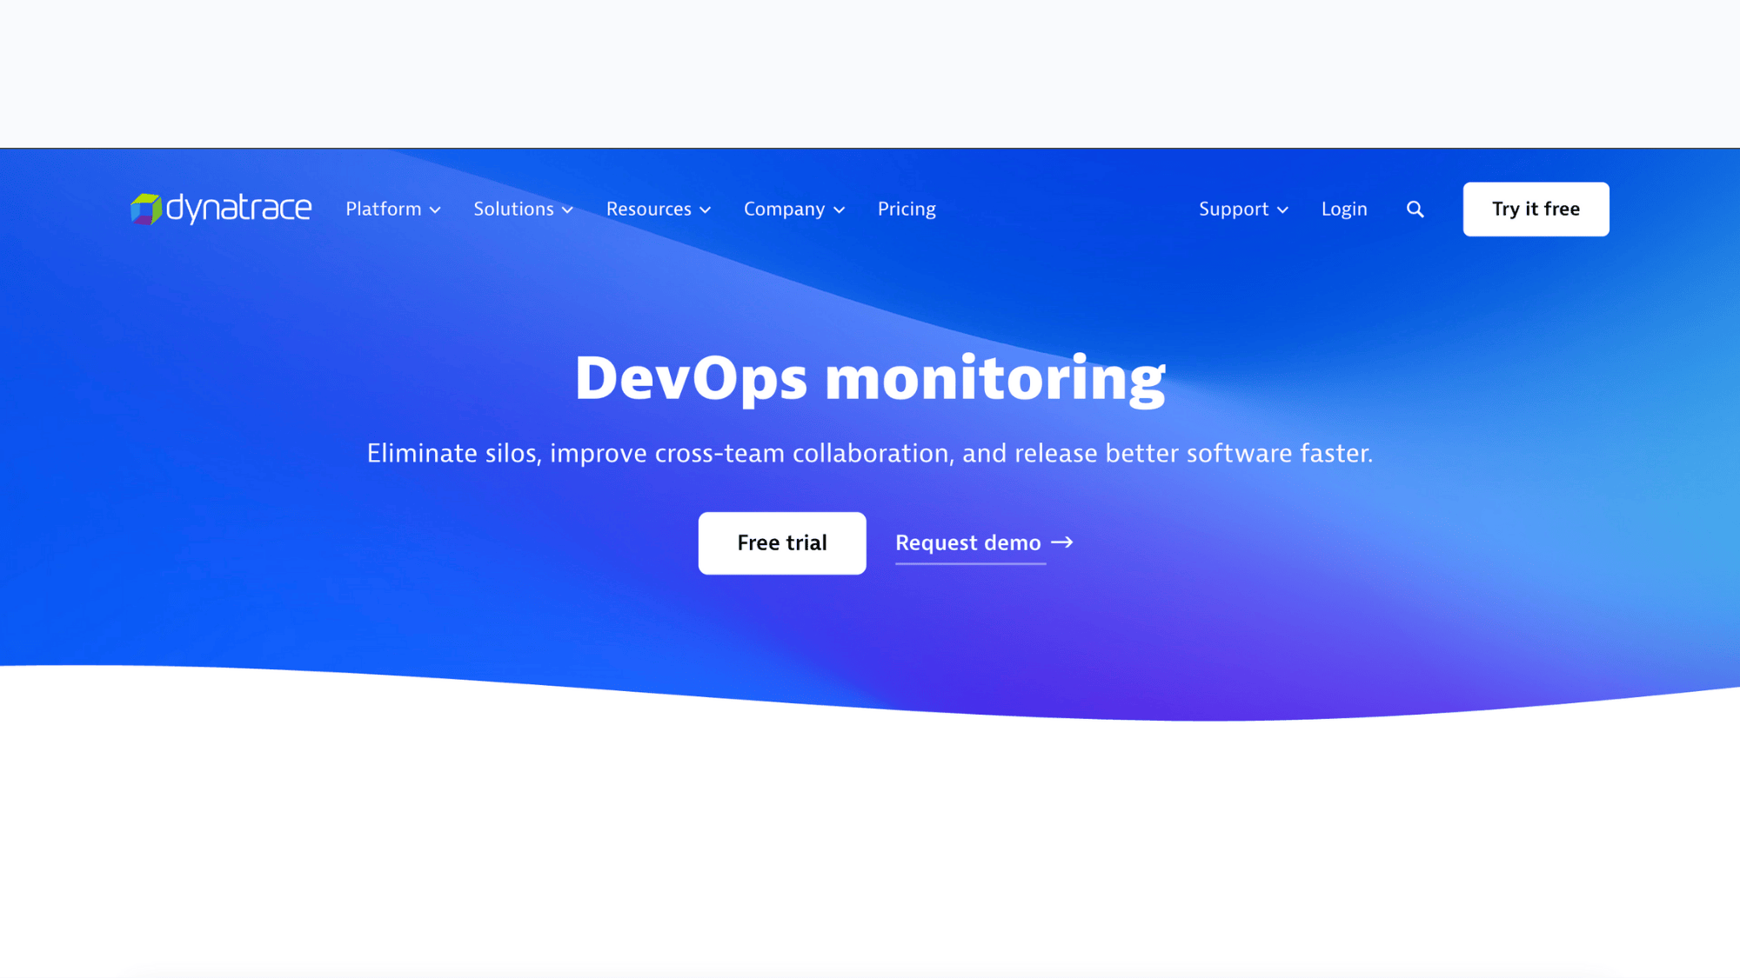Open the Platform navigation menu
The height and width of the screenshot is (978, 1740).
click(x=383, y=209)
